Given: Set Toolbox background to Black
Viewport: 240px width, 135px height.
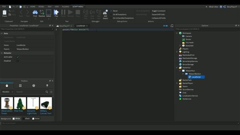Looking at the screenshot, I should click(x=26, y=118).
